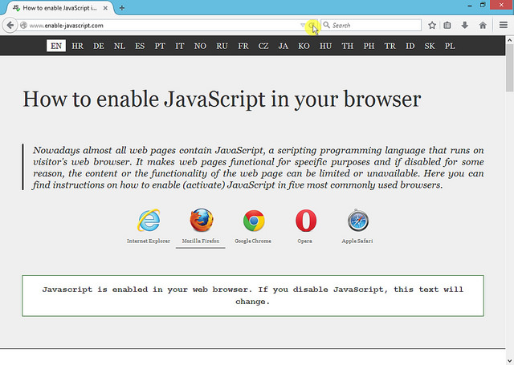This screenshot has height=365, width=514.
Task: Select the EN language tab
Action: click(x=56, y=46)
